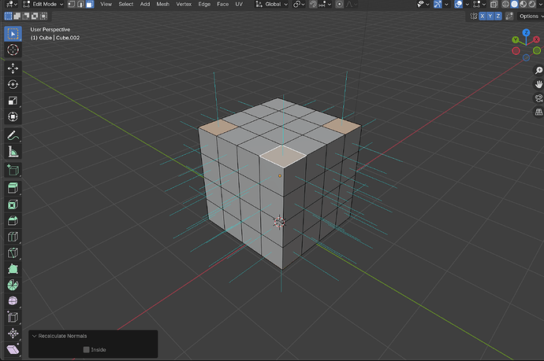Toggle face select mode
This screenshot has height=361, width=544.
[90, 4]
